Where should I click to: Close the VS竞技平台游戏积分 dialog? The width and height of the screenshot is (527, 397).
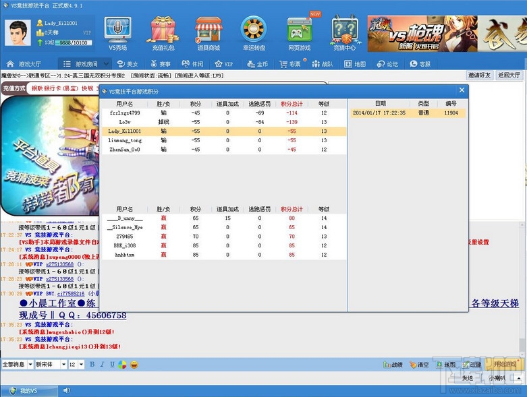coord(462,90)
